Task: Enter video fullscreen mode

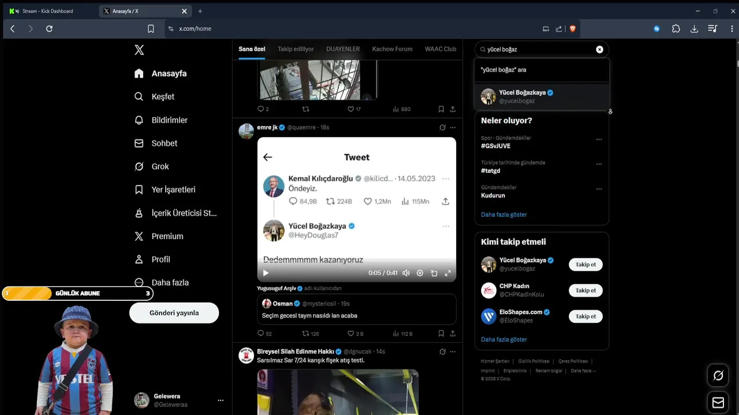Action: coord(447,273)
